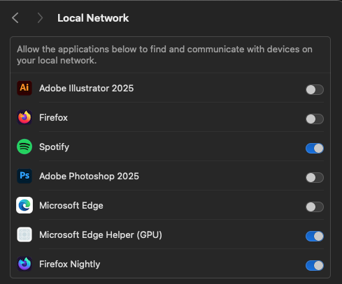Switch on Microsoft Edge toggle

(x=315, y=207)
